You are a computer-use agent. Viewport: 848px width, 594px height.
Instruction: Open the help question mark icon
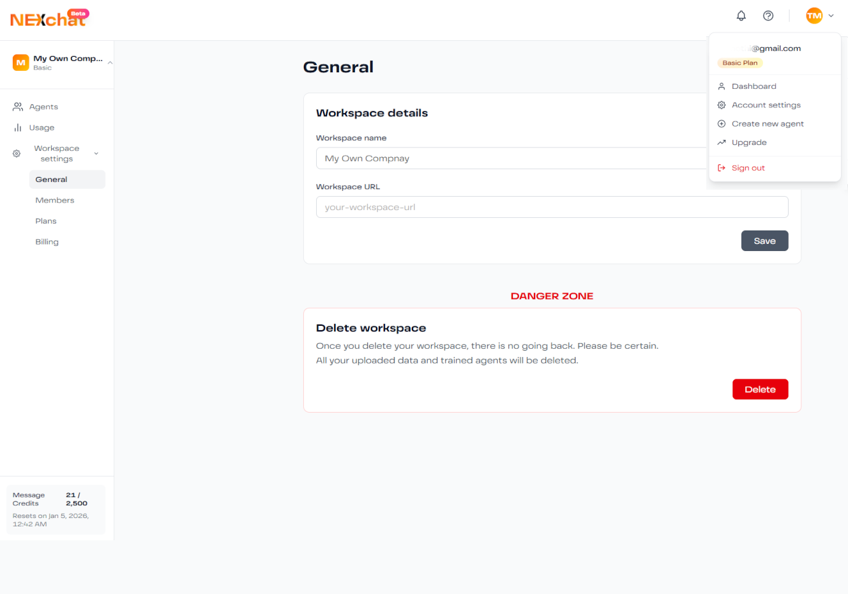(x=768, y=16)
